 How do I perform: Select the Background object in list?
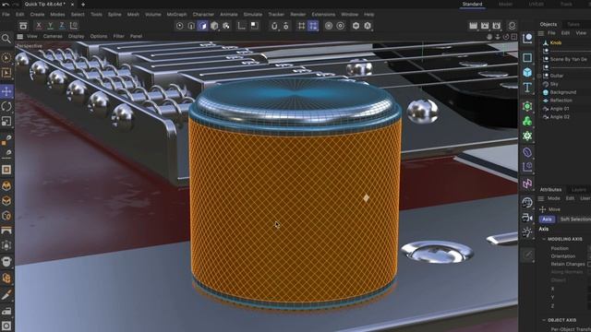click(x=563, y=92)
